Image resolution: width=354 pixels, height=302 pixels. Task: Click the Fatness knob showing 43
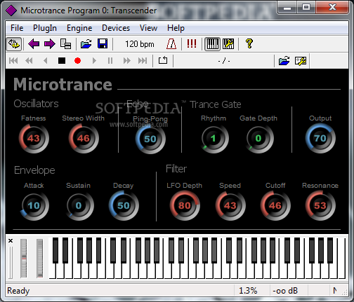tap(34, 139)
